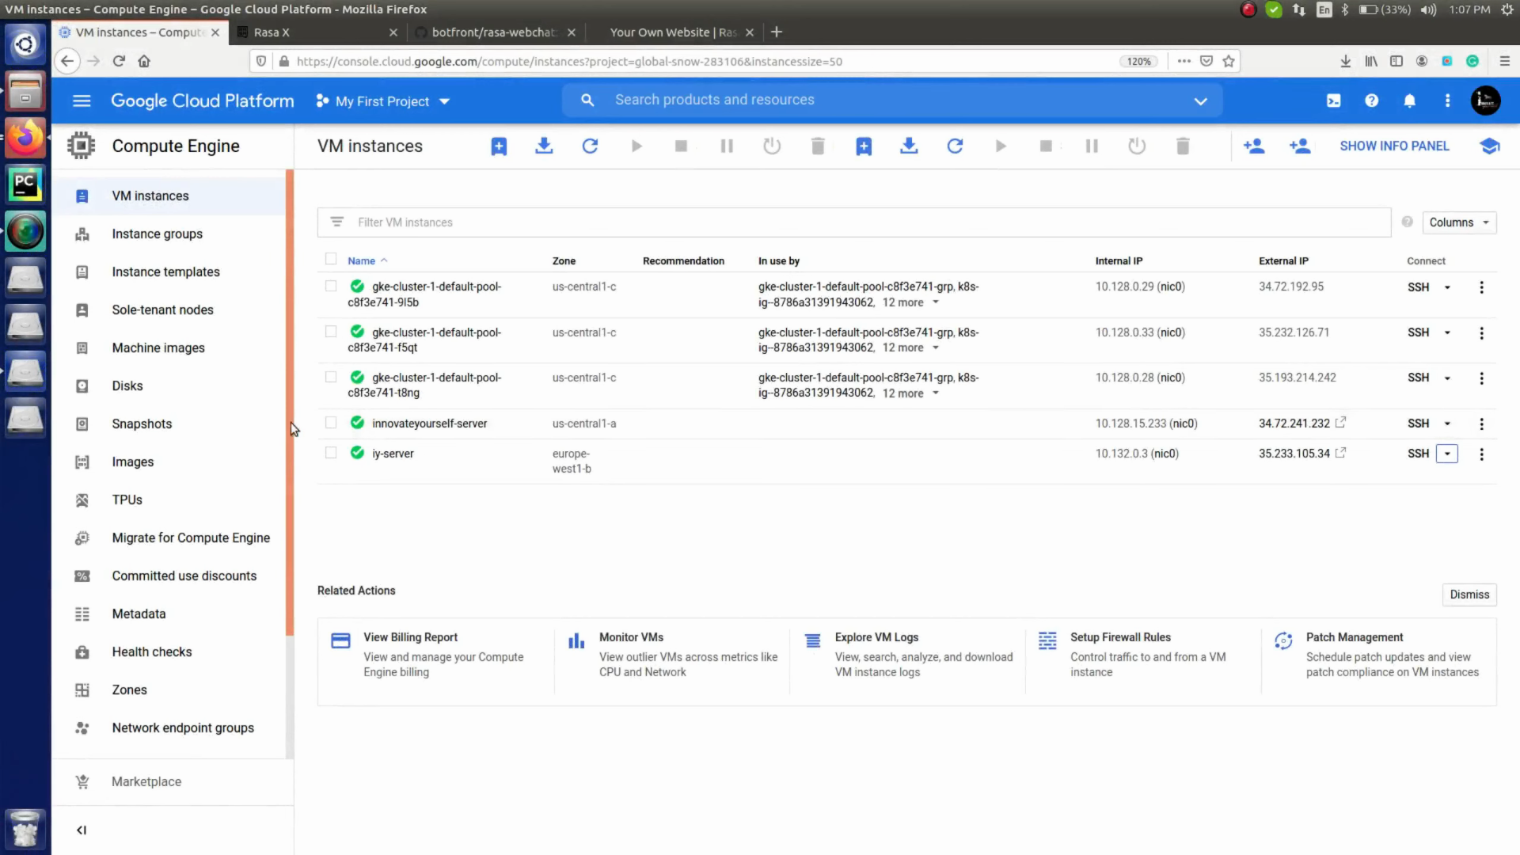Click the help question mark icon

click(x=1372, y=101)
